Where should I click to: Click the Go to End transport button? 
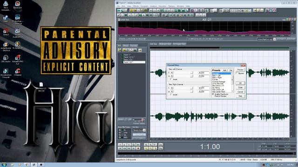point(134,148)
